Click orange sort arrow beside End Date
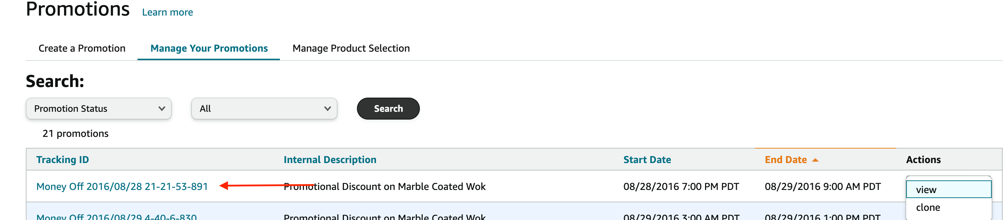Image resolution: width=1003 pixels, height=220 pixels. coord(815,160)
